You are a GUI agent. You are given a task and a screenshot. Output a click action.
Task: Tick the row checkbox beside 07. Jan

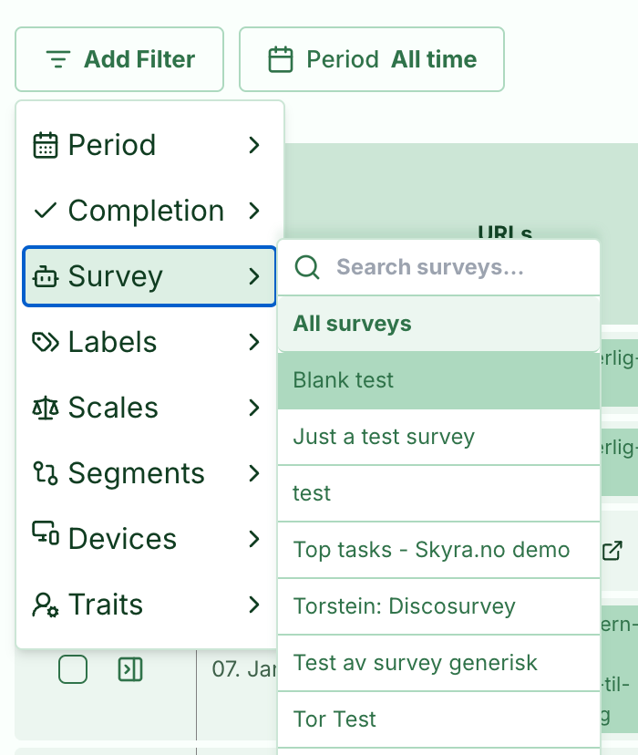[73, 669]
